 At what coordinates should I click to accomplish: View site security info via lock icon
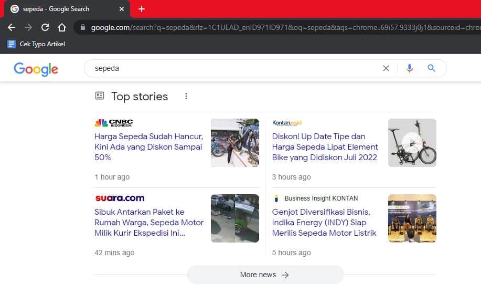click(x=83, y=27)
